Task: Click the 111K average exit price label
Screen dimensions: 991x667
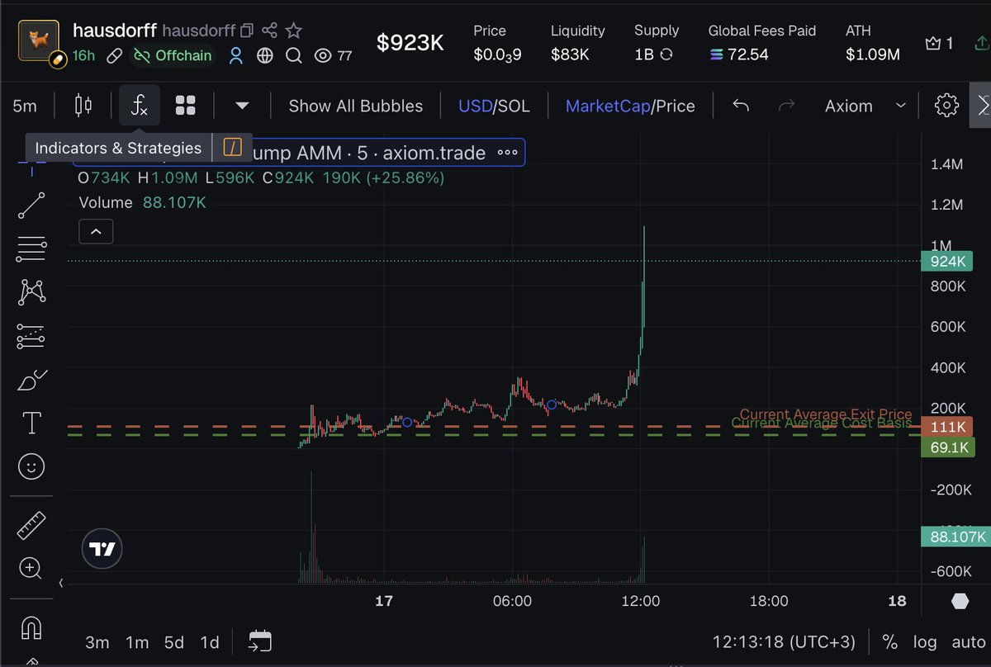Action: (946, 427)
